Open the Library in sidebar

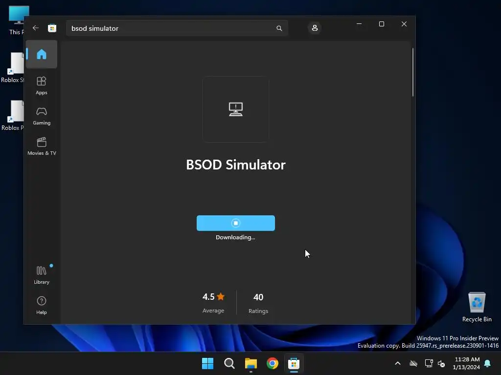[x=42, y=275]
